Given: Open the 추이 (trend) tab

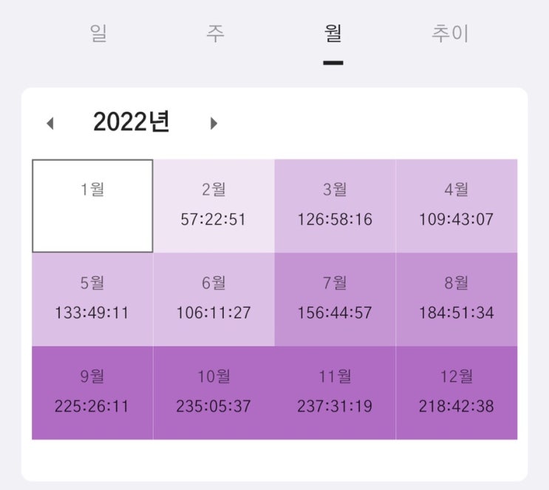Looking at the screenshot, I should (x=450, y=34).
